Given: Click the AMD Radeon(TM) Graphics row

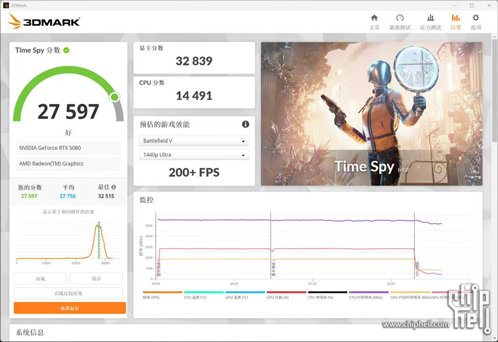Looking at the screenshot, I should point(68,164).
